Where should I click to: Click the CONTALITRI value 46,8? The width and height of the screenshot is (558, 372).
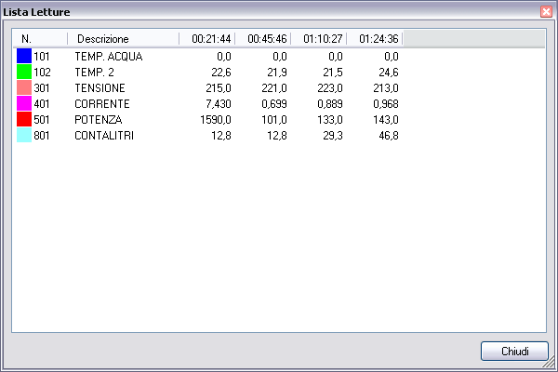[x=389, y=136]
